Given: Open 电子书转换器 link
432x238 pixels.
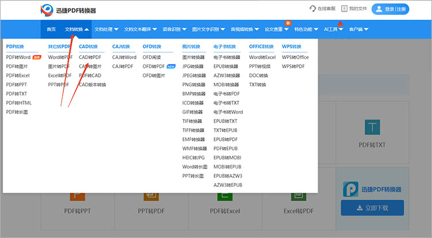Looking at the screenshot, I should point(227,57).
